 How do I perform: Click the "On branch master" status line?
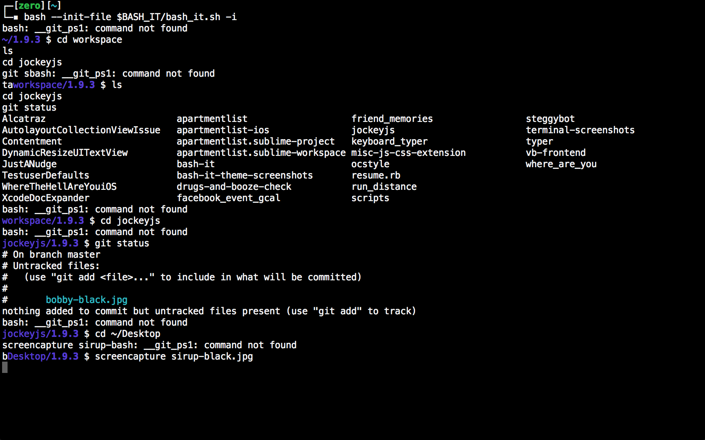57,255
